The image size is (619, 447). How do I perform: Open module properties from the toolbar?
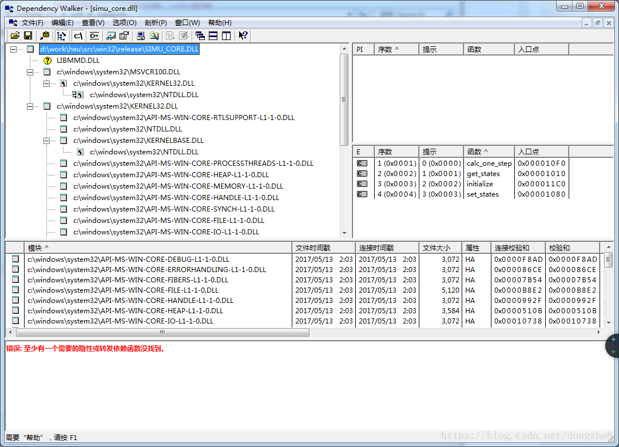(x=124, y=35)
